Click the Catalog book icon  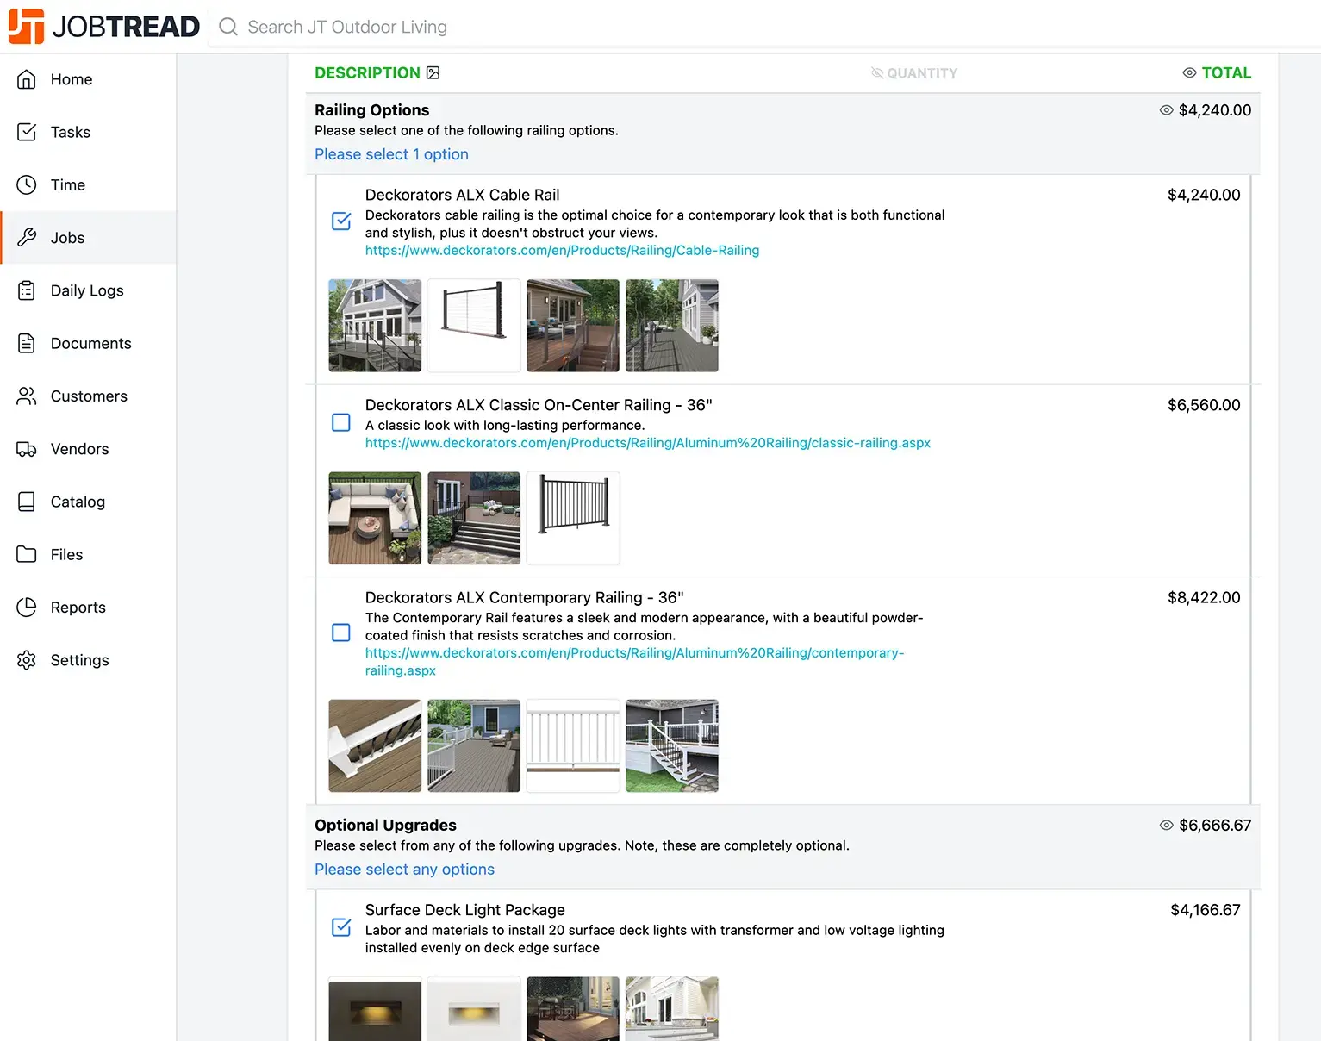coord(27,502)
